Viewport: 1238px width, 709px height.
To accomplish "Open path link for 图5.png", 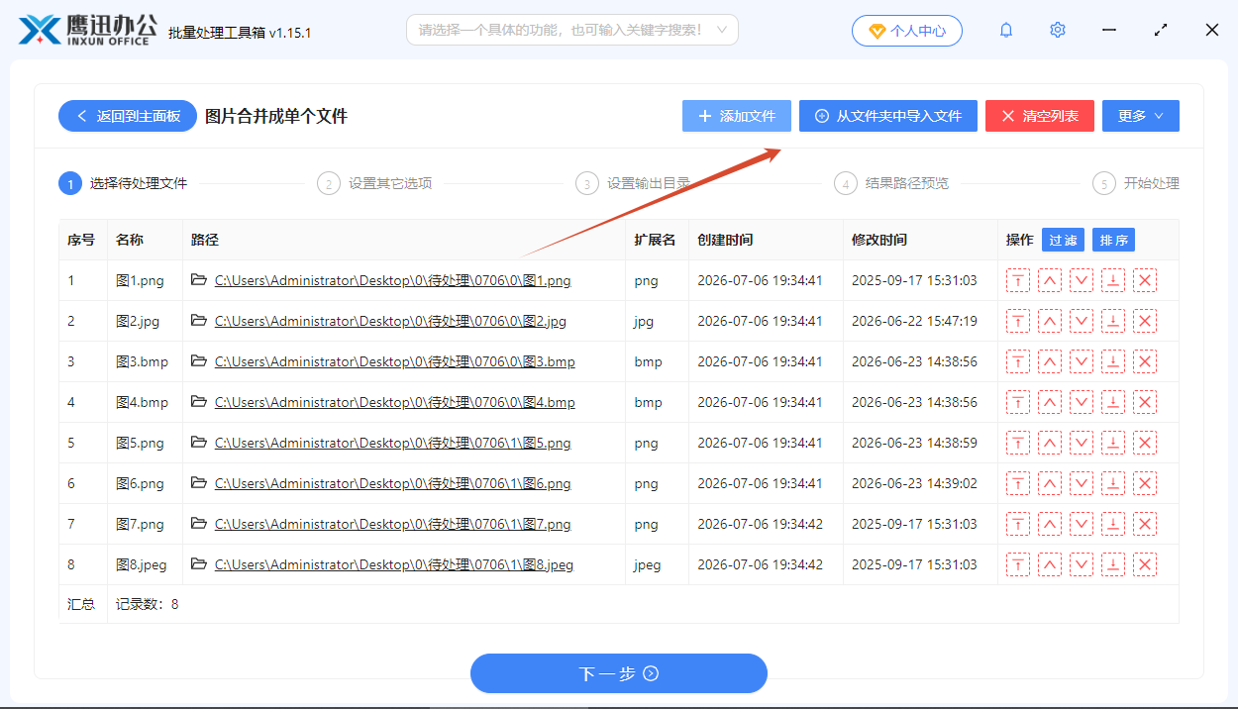I will 392,443.
